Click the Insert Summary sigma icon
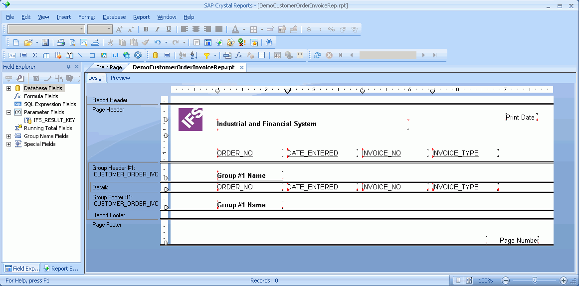Screen dimensions: 579x286 click(x=35, y=55)
